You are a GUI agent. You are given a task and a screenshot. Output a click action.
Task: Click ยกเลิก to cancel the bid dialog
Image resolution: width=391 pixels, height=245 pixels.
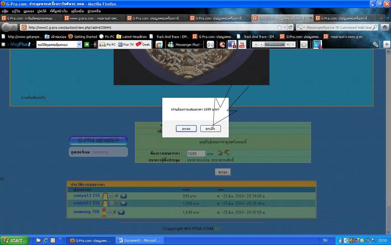pos(210,128)
